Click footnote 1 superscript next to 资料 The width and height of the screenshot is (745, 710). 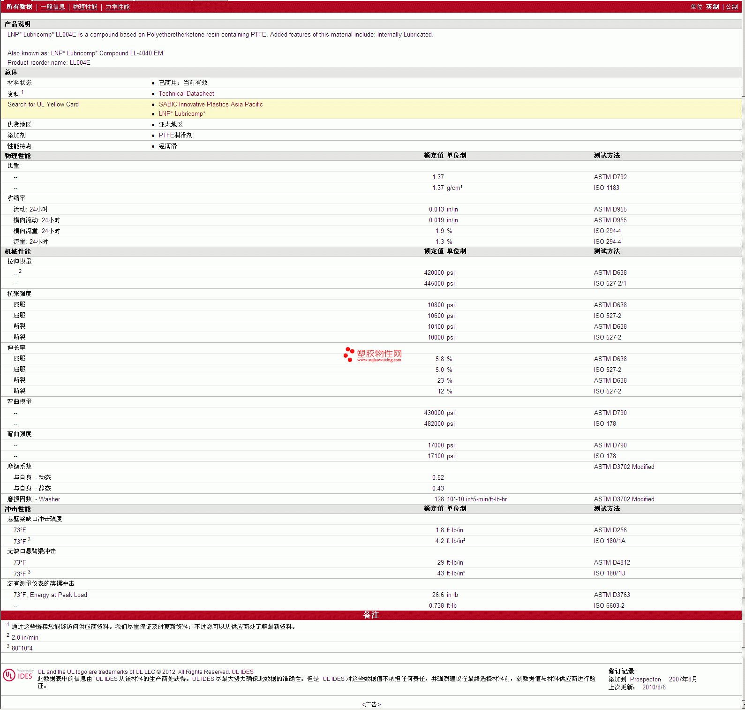[x=23, y=92]
